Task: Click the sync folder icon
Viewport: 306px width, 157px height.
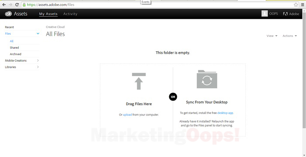Action: coord(207,79)
